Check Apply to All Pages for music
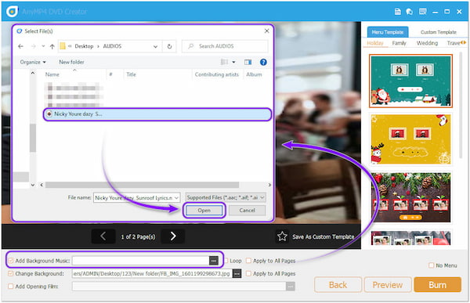 (248, 261)
